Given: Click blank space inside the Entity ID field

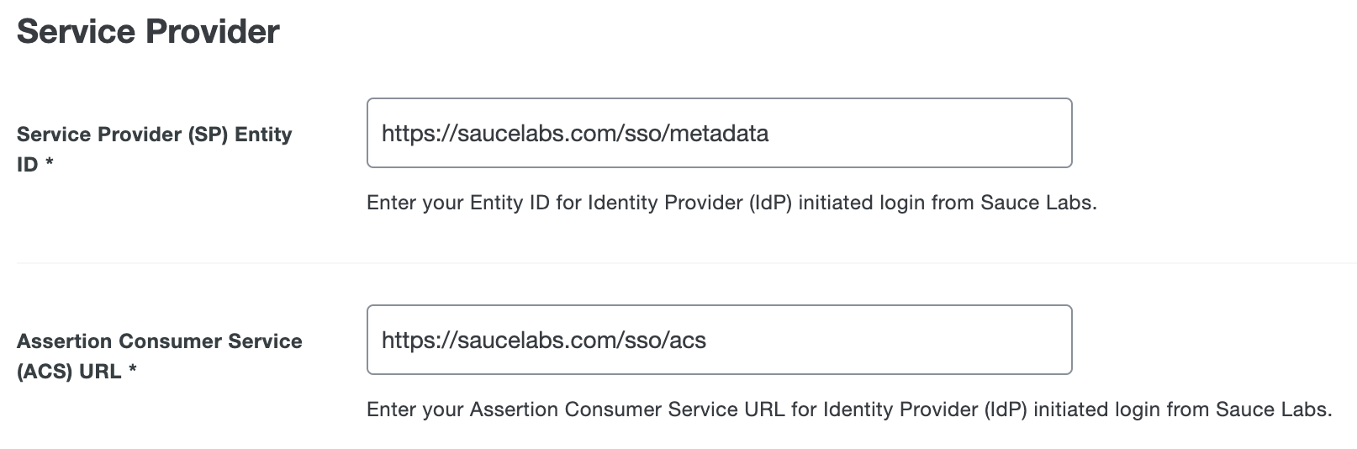Looking at the screenshot, I should pyautogui.click(x=925, y=133).
